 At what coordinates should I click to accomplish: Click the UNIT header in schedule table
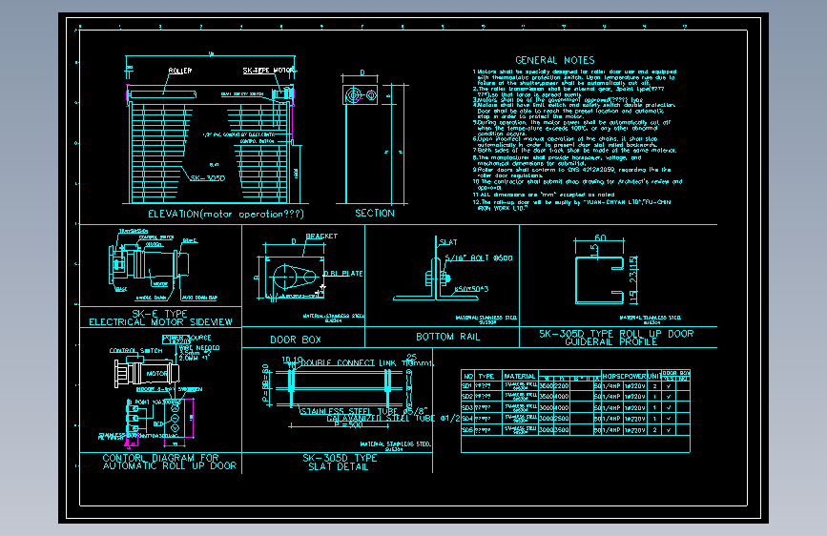point(654,376)
